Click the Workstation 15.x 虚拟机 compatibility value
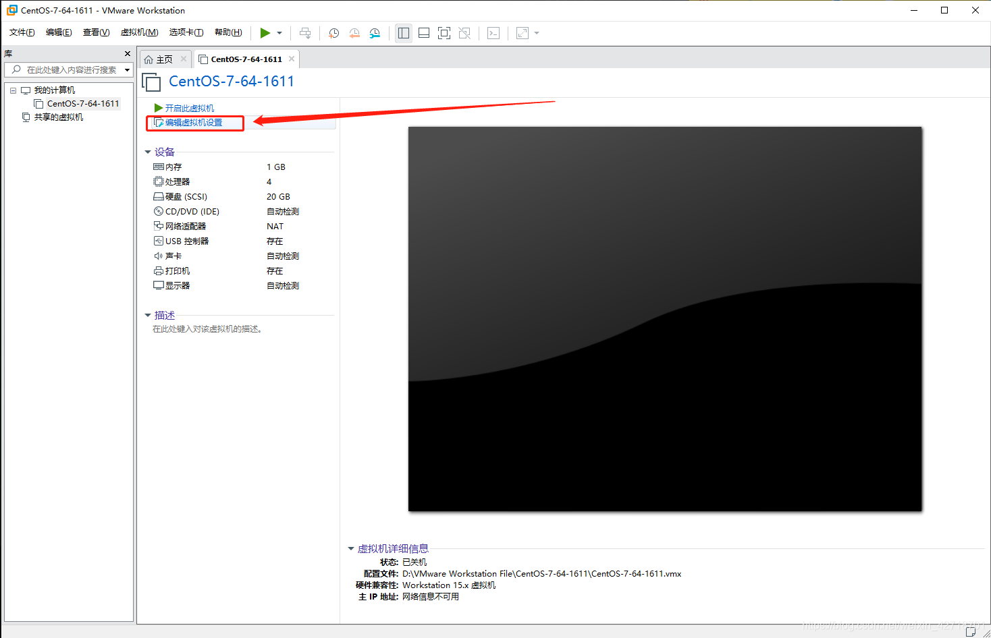 [449, 585]
